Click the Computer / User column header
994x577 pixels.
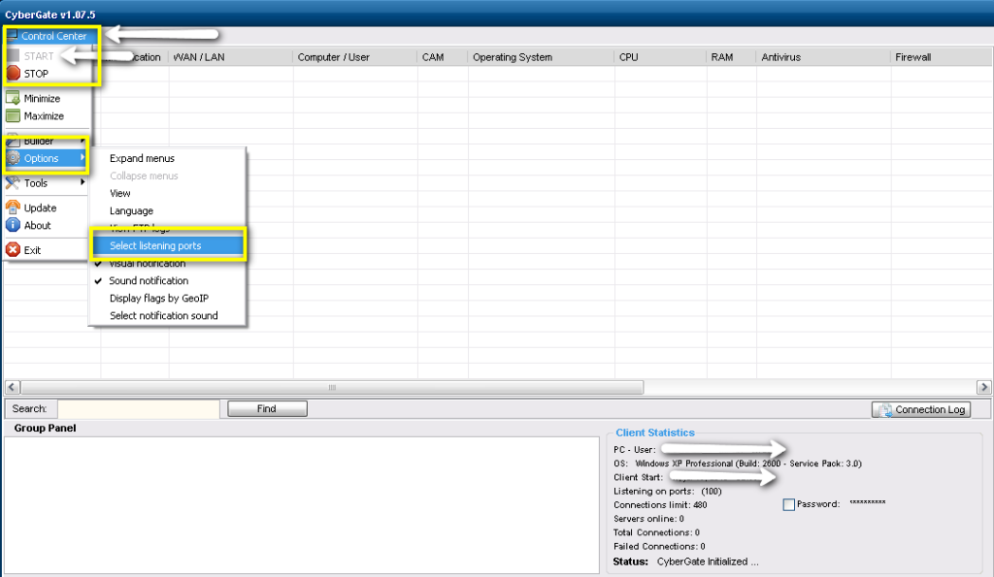point(355,57)
